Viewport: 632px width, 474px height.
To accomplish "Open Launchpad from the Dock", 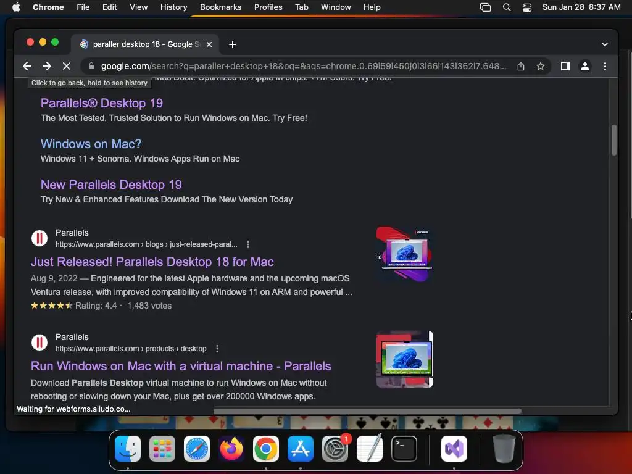I will (162, 449).
